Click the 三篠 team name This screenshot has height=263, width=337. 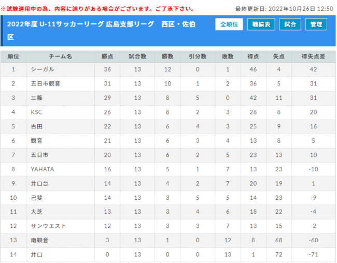[37, 98]
